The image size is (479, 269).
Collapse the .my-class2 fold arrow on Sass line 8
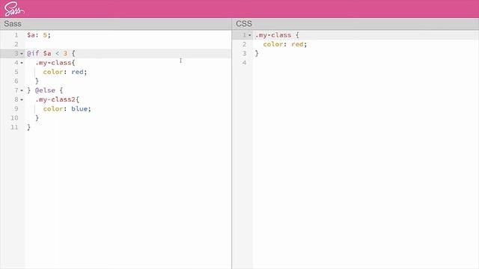coord(22,99)
